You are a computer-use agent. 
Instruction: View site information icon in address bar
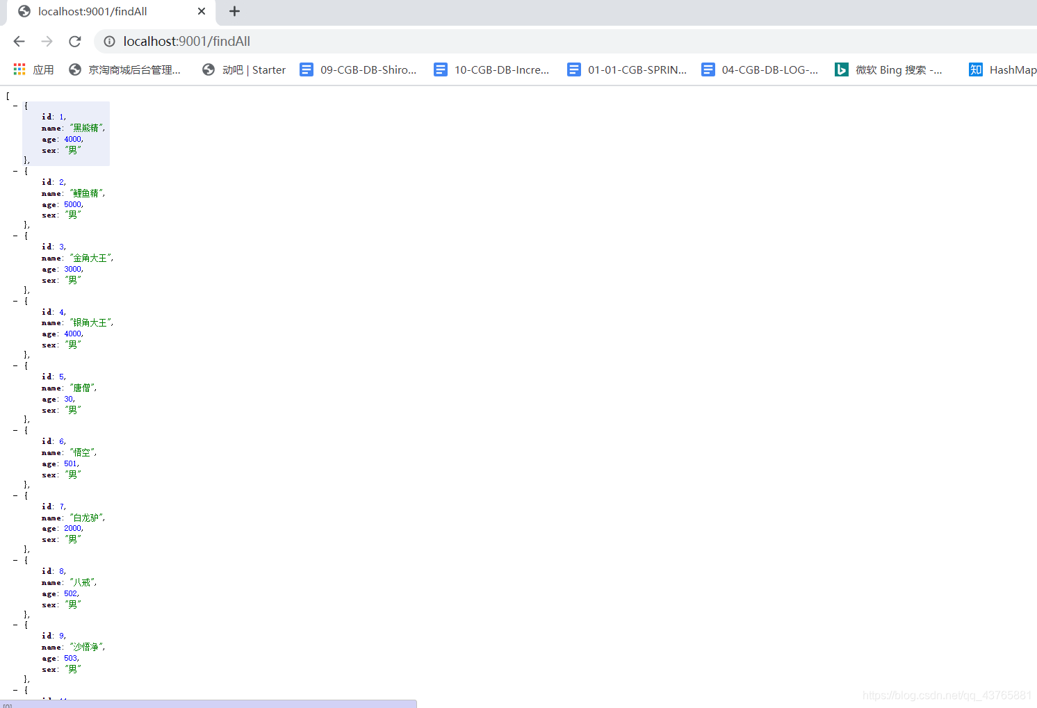(109, 42)
